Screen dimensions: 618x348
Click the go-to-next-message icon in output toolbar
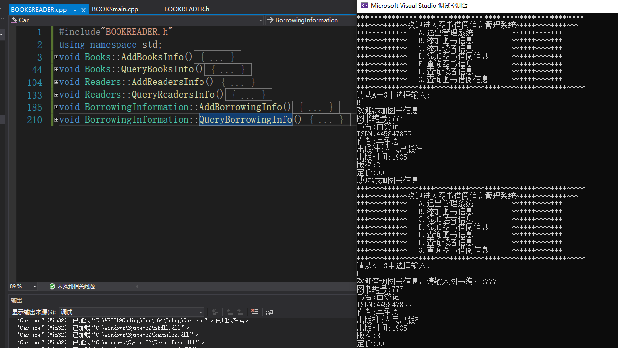point(240,312)
